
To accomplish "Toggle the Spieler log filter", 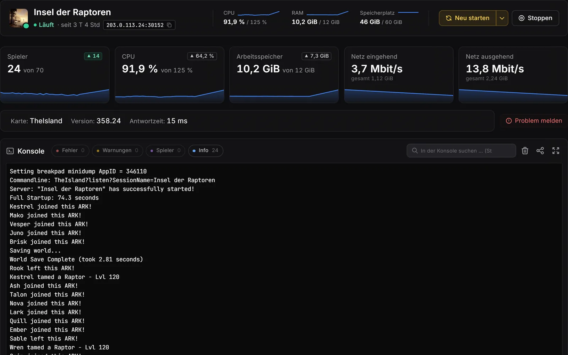I will (165, 151).
